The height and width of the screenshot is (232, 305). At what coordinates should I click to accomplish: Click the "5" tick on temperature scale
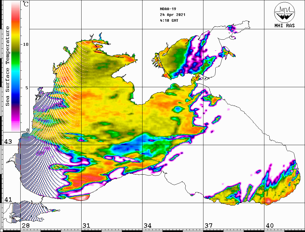point(27,88)
